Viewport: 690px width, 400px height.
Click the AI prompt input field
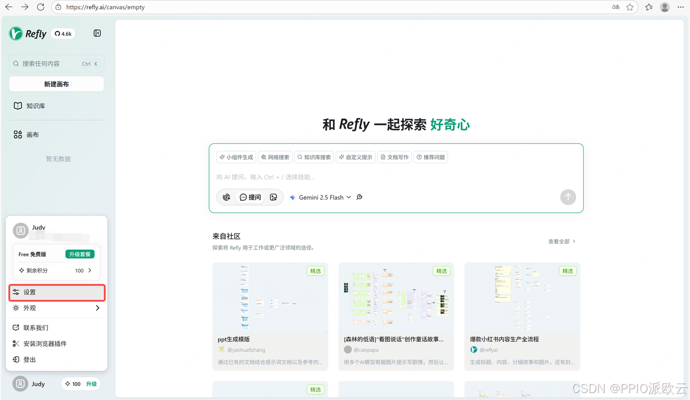[x=396, y=177]
